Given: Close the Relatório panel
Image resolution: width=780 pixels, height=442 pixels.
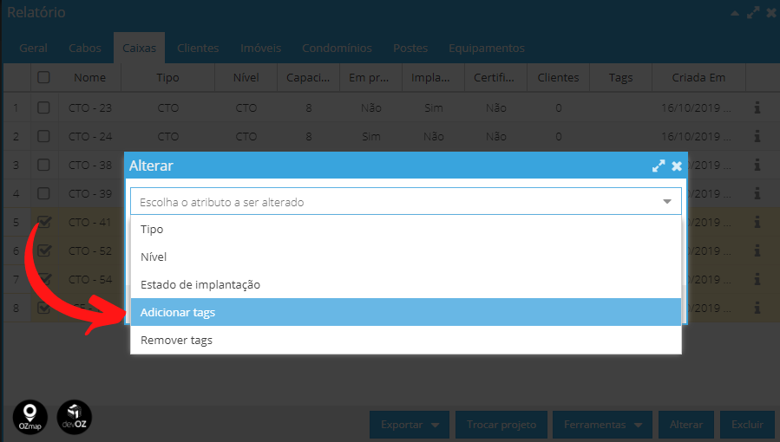Looking at the screenshot, I should (771, 12).
